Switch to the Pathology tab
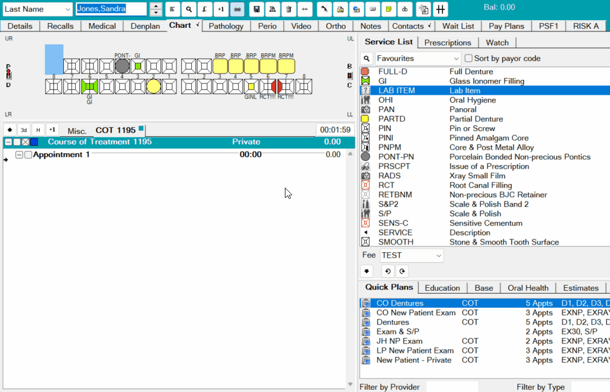 point(226,26)
